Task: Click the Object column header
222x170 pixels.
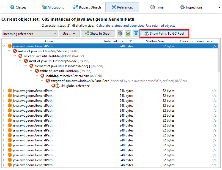Action: point(50,41)
